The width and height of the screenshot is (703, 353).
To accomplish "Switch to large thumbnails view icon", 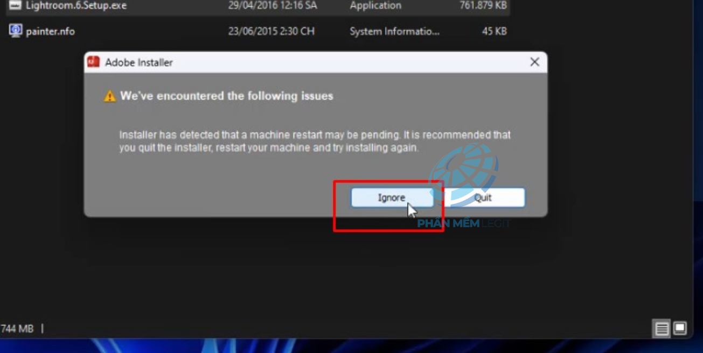I will tap(680, 328).
